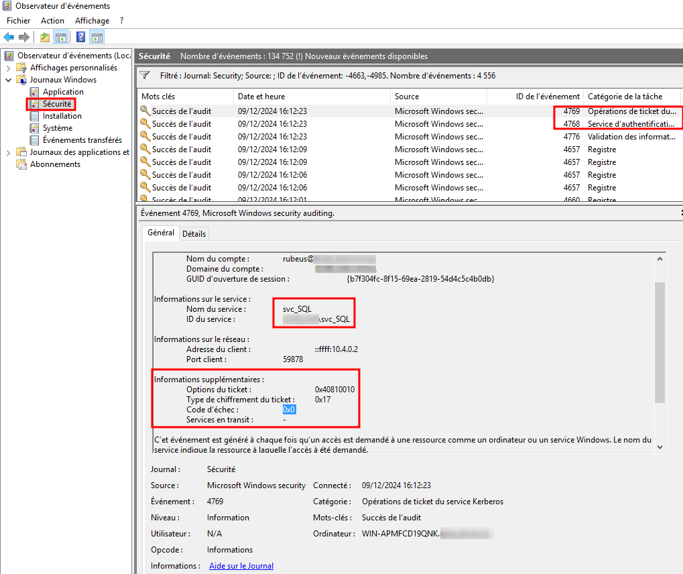This screenshot has height=574, width=683.
Task: Click the Up one level folder icon
Action: pyautogui.click(x=44, y=37)
